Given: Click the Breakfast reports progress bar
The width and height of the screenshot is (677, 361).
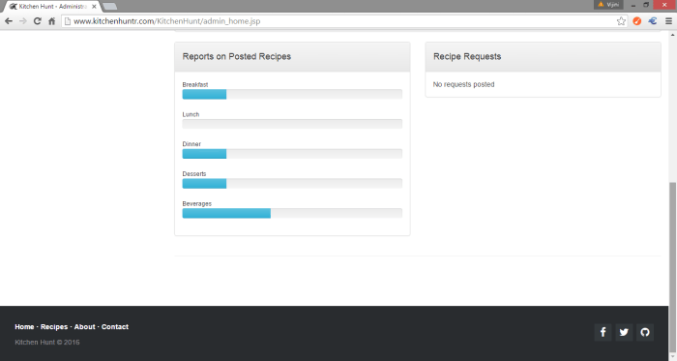Looking at the screenshot, I should tap(292, 94).
